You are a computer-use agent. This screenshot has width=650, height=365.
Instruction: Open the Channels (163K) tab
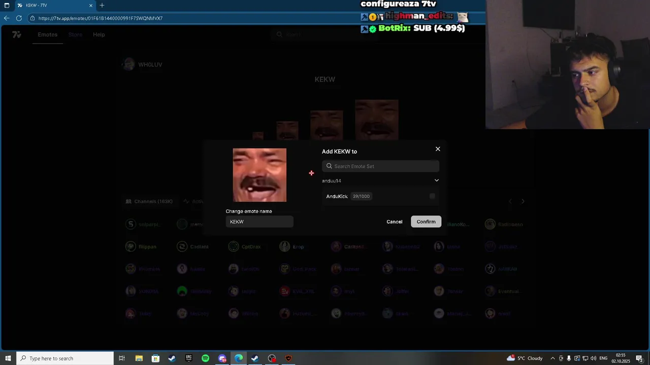[x=149, y=201]
